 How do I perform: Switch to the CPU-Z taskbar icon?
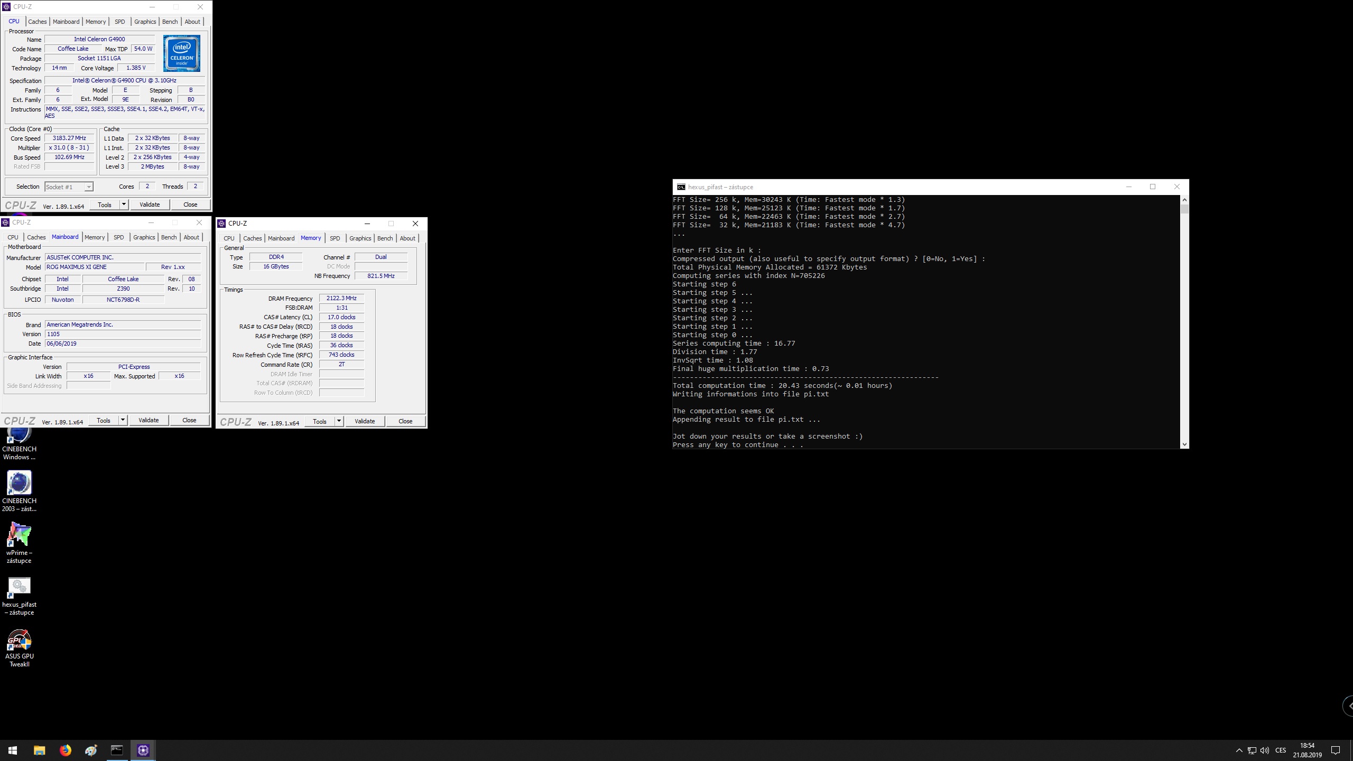point(143,750)
